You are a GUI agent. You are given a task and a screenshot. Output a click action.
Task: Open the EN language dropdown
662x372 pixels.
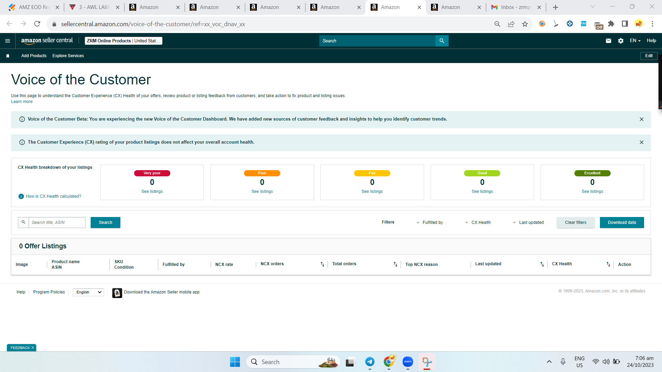click(x=635, y=41)
